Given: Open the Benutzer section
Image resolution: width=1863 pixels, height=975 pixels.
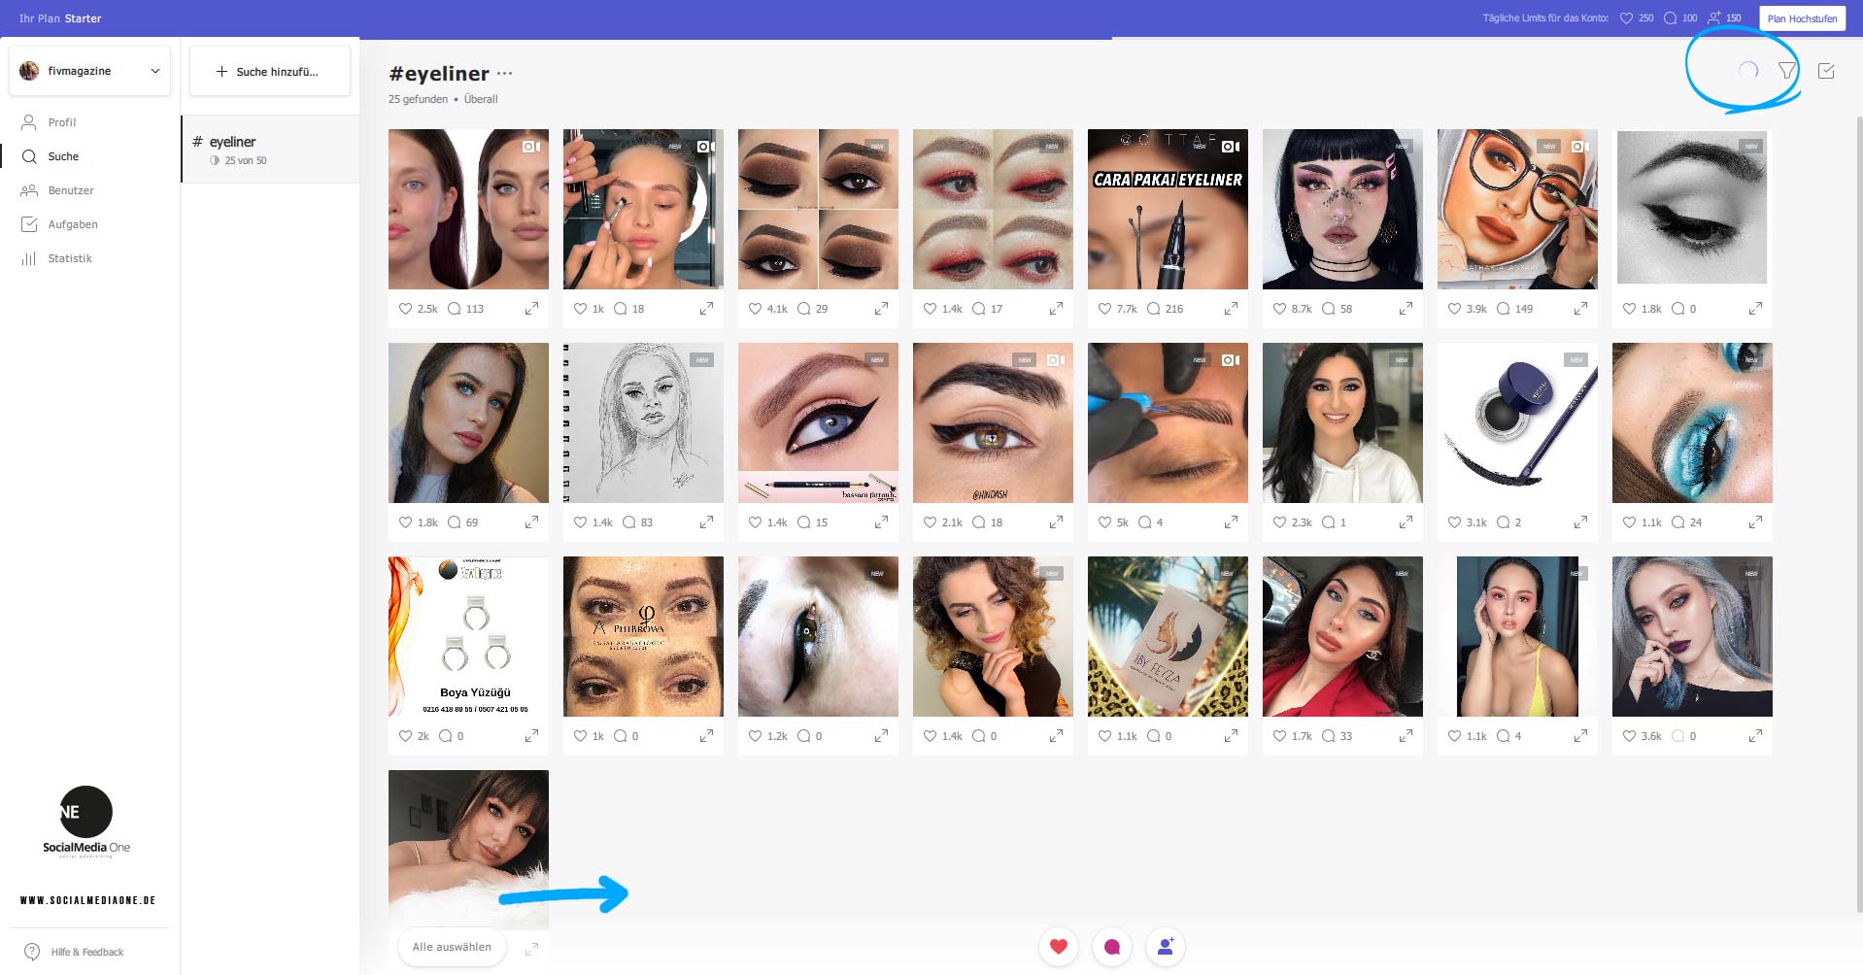Looking at the screenshot, I should (71, 190).
